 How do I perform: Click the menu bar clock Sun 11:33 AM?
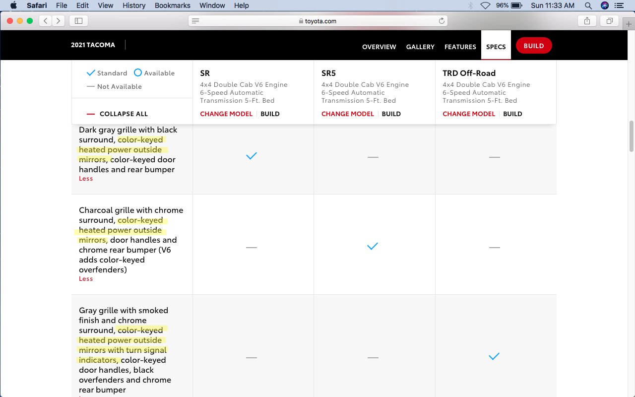[553, 5]
